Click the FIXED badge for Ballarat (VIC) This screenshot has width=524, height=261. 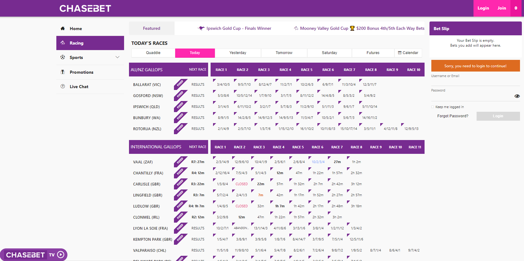(180, 84)
